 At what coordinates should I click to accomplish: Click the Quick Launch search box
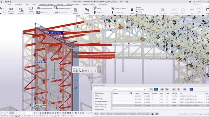pyautogui.click(x=201, y=5)
